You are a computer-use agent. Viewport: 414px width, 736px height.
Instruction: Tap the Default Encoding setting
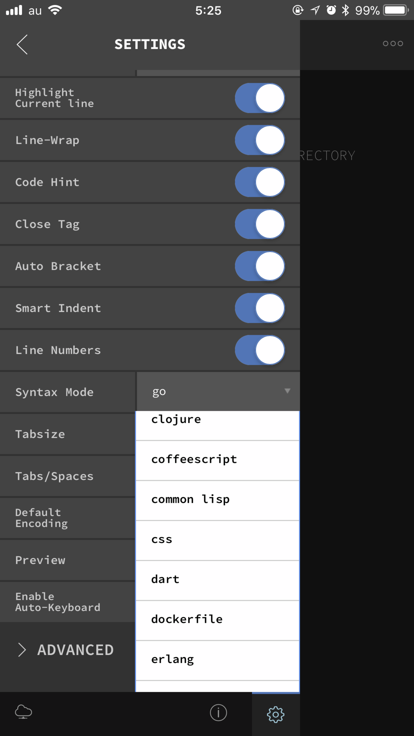(68, 518)
